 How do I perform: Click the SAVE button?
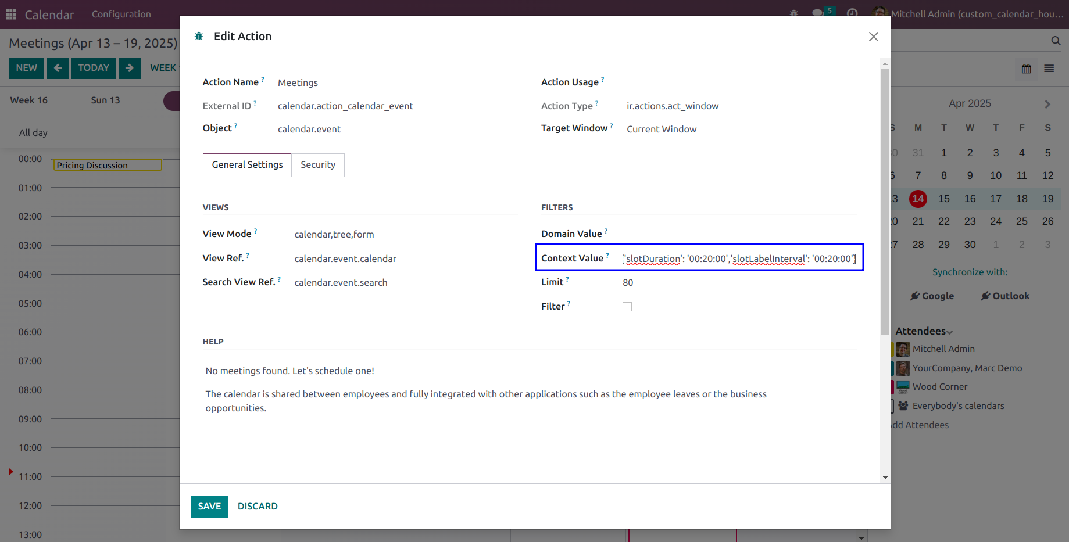[x=209, y=507]
